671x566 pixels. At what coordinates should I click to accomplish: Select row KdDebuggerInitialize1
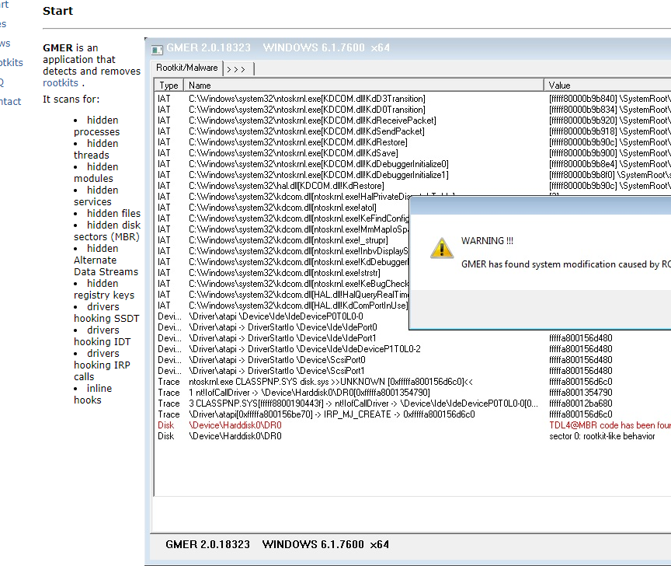[412, 175]
